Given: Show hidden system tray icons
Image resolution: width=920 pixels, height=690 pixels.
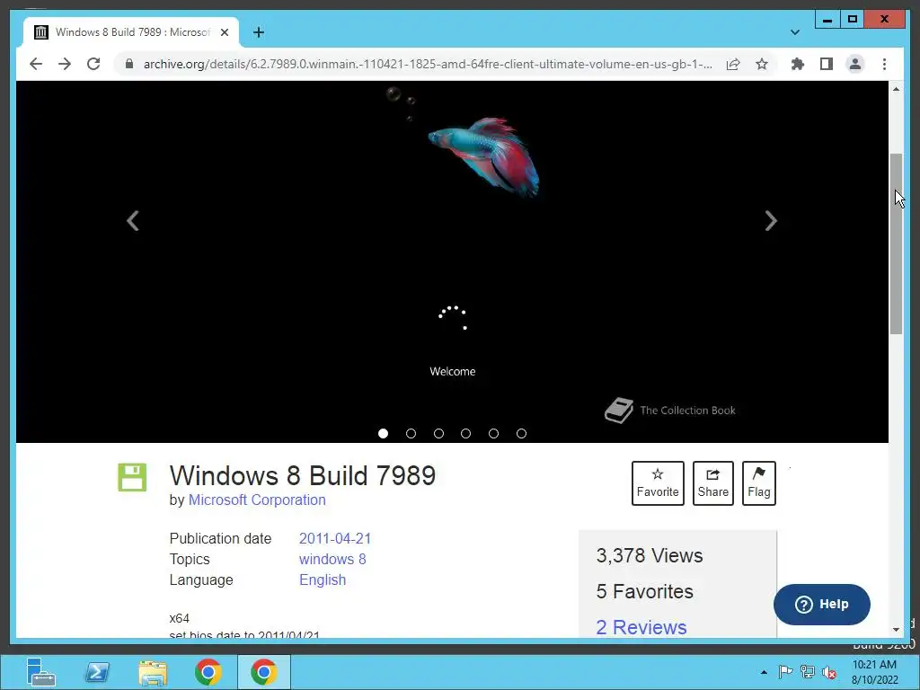Looking at the screenshot, I should (764, 672).
